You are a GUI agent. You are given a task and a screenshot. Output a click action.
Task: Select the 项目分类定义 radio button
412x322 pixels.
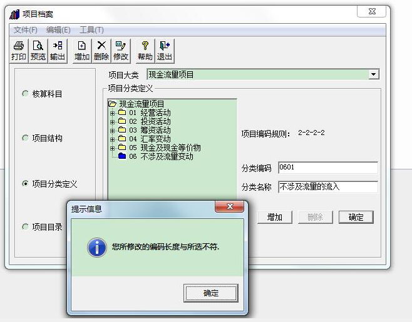point(25,183)
